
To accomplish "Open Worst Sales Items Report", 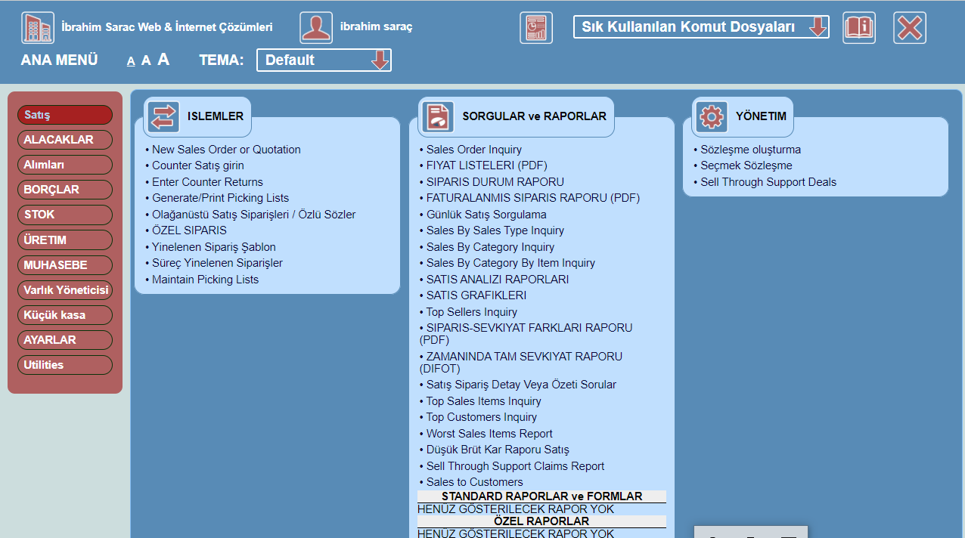I will (489, 434).
